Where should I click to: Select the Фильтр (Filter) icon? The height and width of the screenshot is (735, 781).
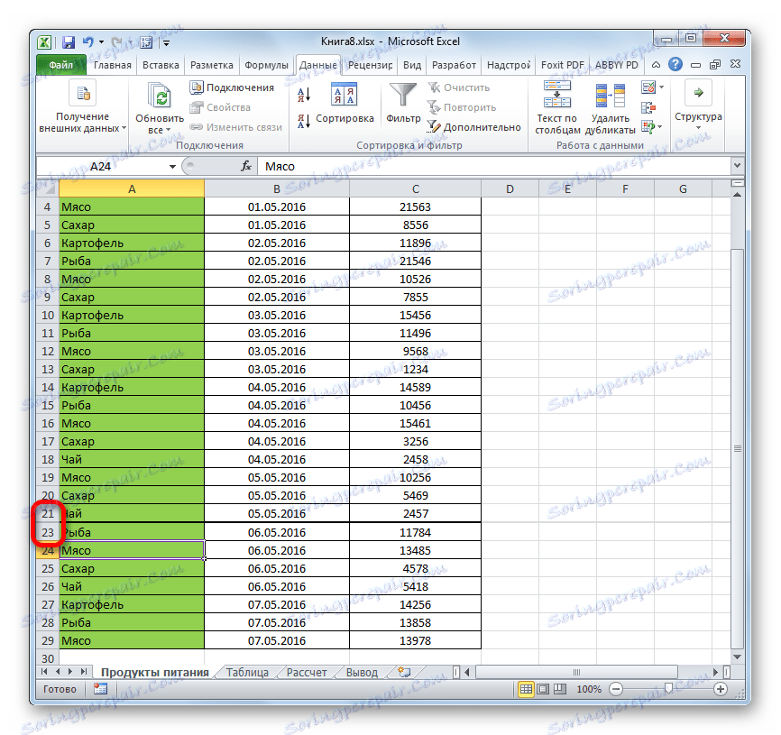coord(401,95)
